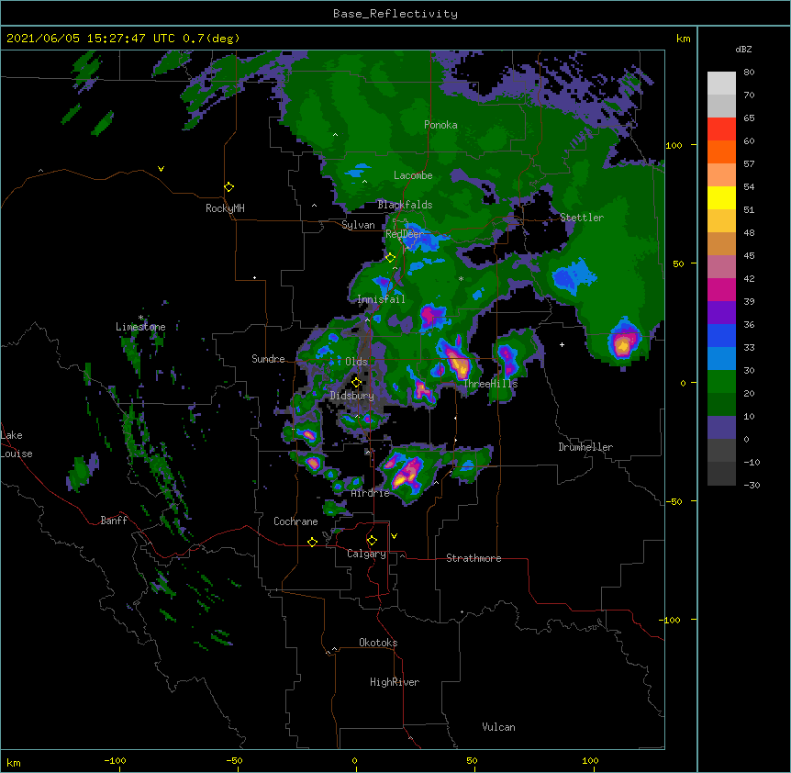Click the Limestone label

(140, 327)
